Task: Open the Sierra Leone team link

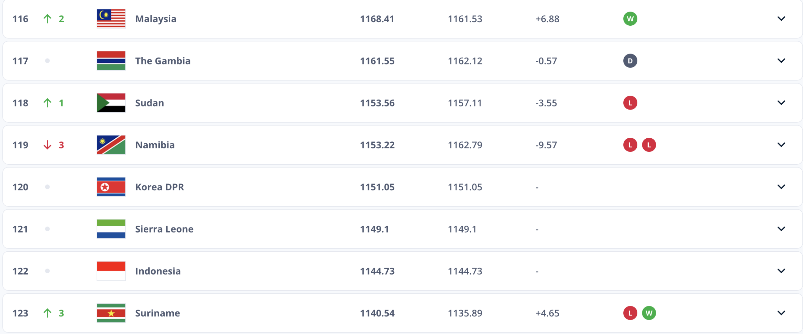Action: (x=164, y=229)
